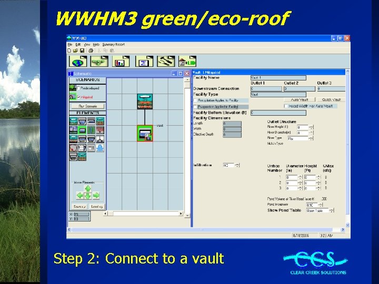Open the Summary Report menu
379x284 pixels.
[114, 44]
